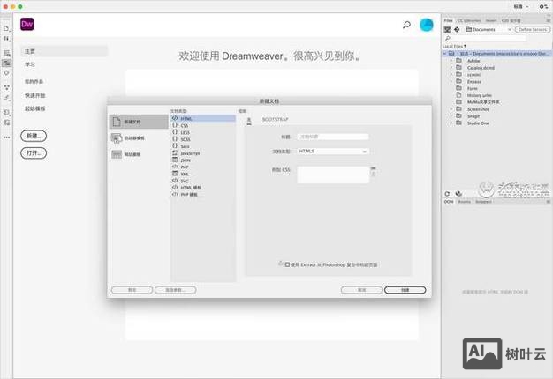Open the Documents site dropdown

[489, 30]
